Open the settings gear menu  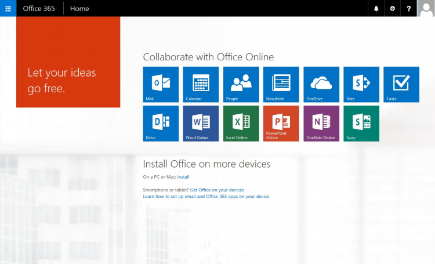[x=392, y=8]
